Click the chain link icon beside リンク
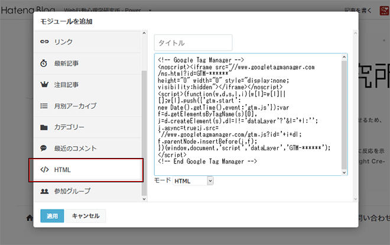The image size is (390, 245). (44, 41)
